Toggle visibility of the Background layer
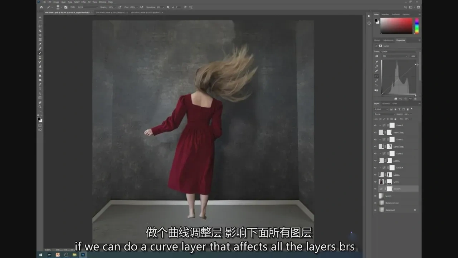 [x=375, y=210]
